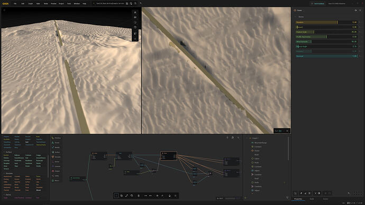
Task: Click the undo arrow in top toolbar
Action: [x=141, y=4]
